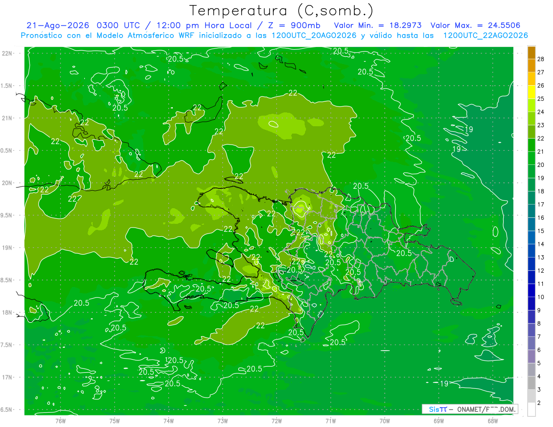This screenshot has width=553, height=427.
Task: Click the longitude axis label "71W"
Action: point(330,421)
